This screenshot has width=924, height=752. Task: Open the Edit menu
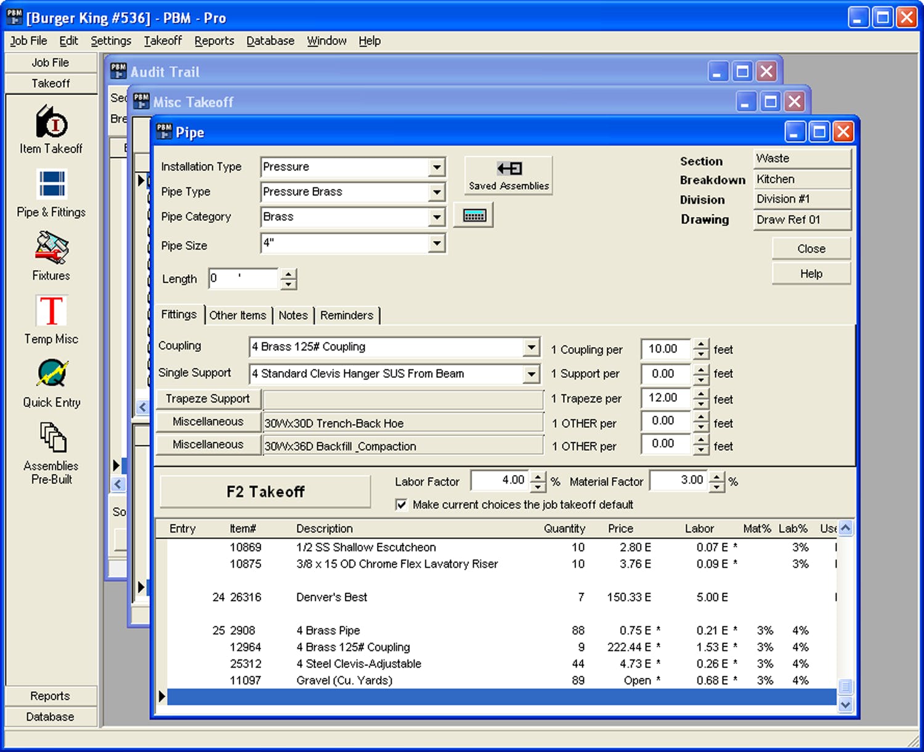point(68,41)
